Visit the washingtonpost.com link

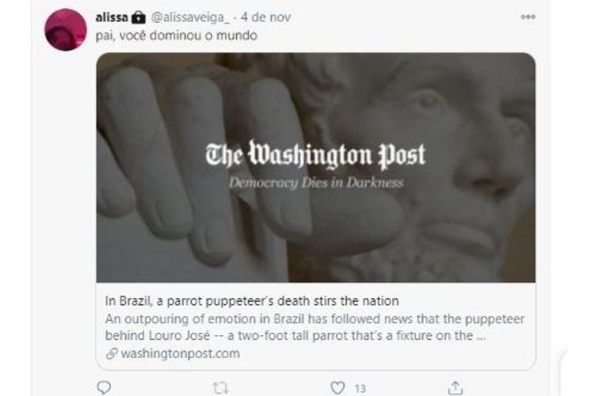tap(181, 353)
